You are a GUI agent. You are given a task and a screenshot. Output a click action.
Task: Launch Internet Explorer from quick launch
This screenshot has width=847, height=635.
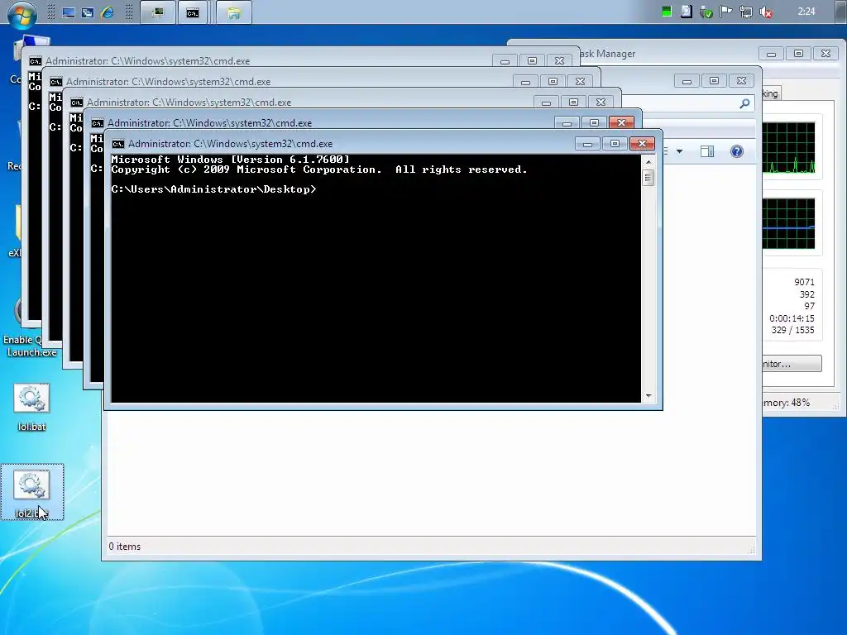[108, 12]
